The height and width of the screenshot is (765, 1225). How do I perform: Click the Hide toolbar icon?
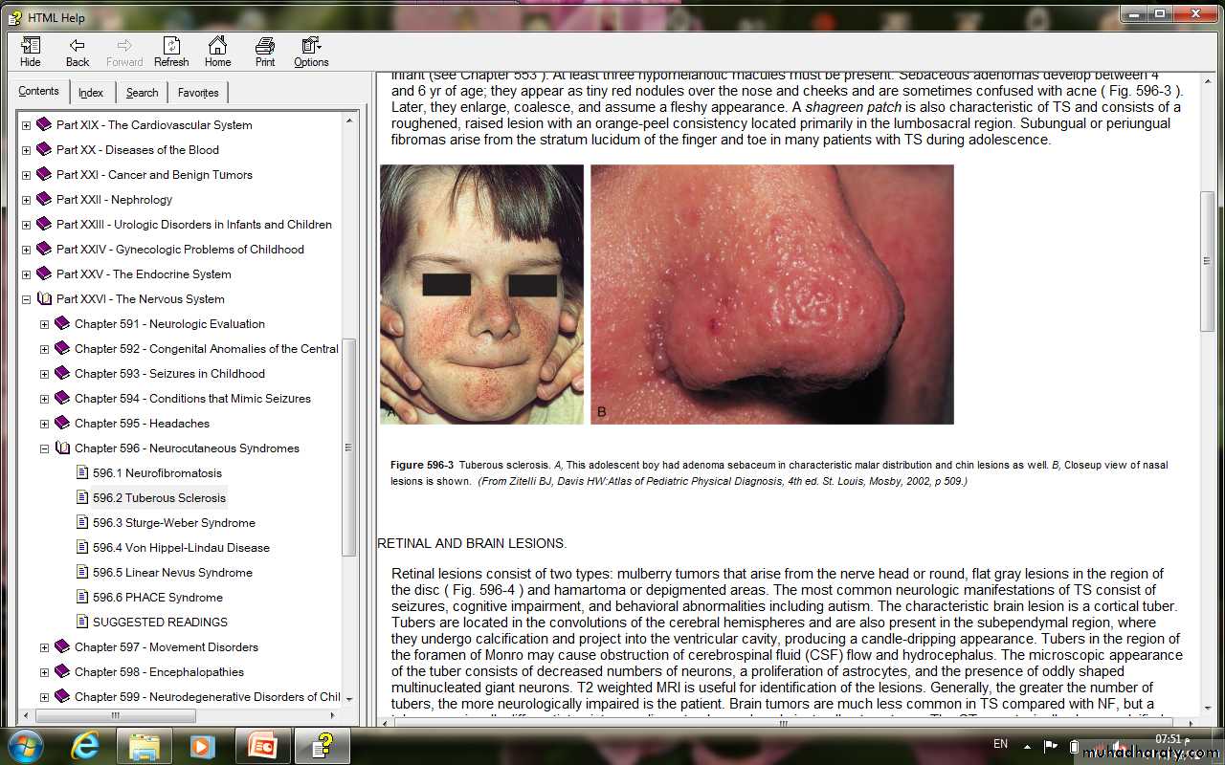click(x=31, y=52)
